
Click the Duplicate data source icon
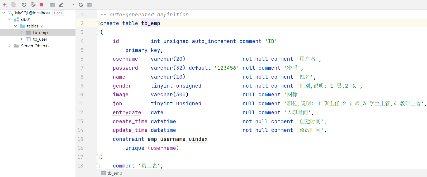[x=13, y=5]
